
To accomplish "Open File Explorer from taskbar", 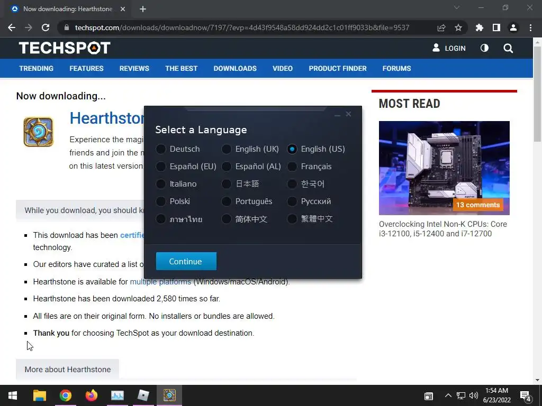I will pyautogui.click(x=39, y=395).
